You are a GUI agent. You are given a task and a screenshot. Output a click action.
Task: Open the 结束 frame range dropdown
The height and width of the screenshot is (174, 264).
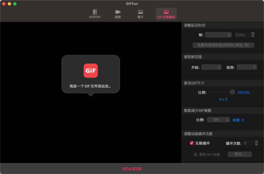[x=247, y=67]
